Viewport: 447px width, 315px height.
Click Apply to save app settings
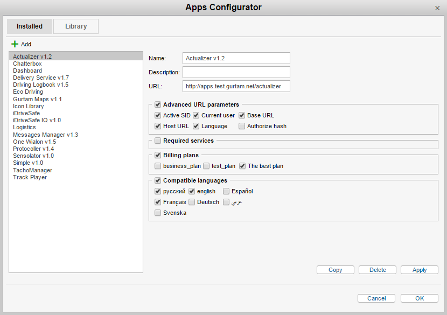tap(420, 270)
